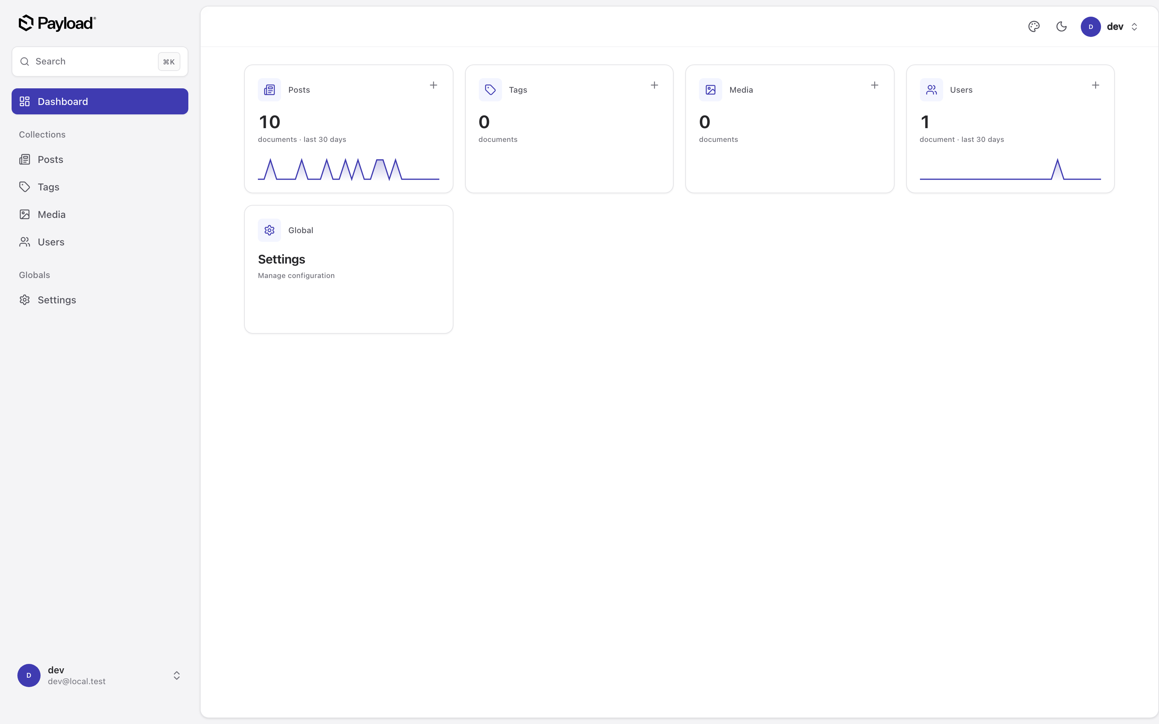Open the Posts card title

[299, 90]
